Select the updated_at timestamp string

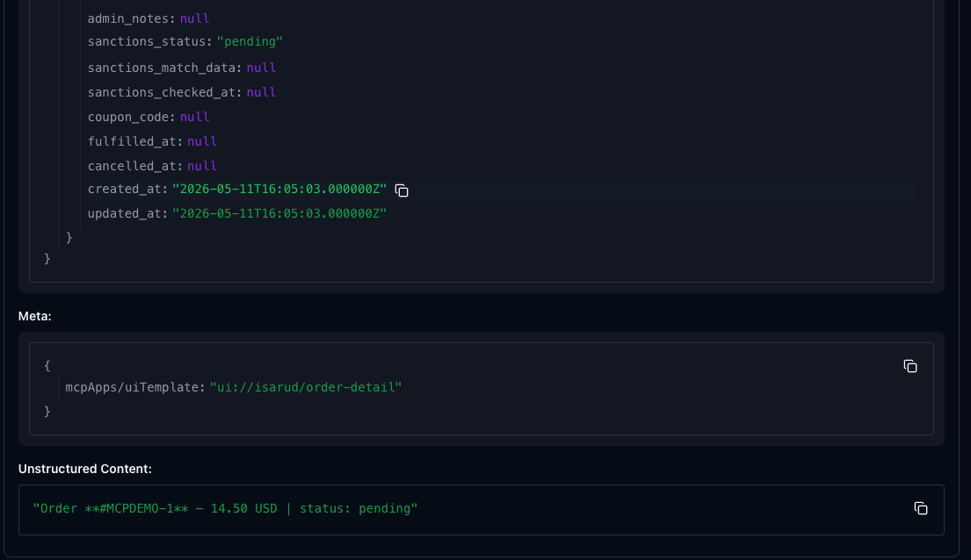coord(279,213)
